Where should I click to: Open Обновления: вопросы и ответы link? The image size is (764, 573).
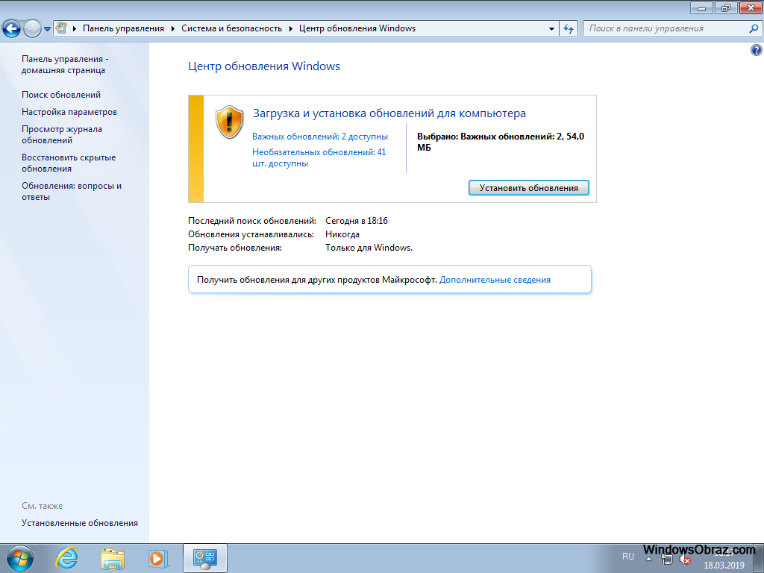(72, 191)
